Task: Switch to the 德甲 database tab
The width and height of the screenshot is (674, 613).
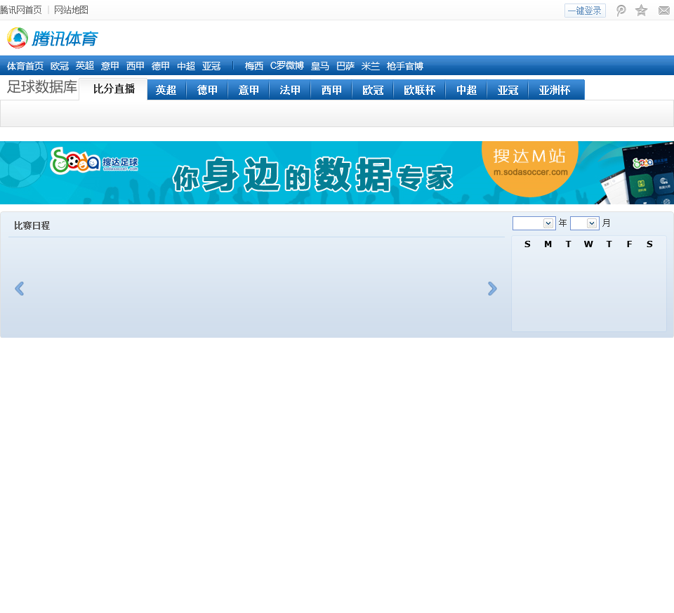Action: [x=207, y=90]
